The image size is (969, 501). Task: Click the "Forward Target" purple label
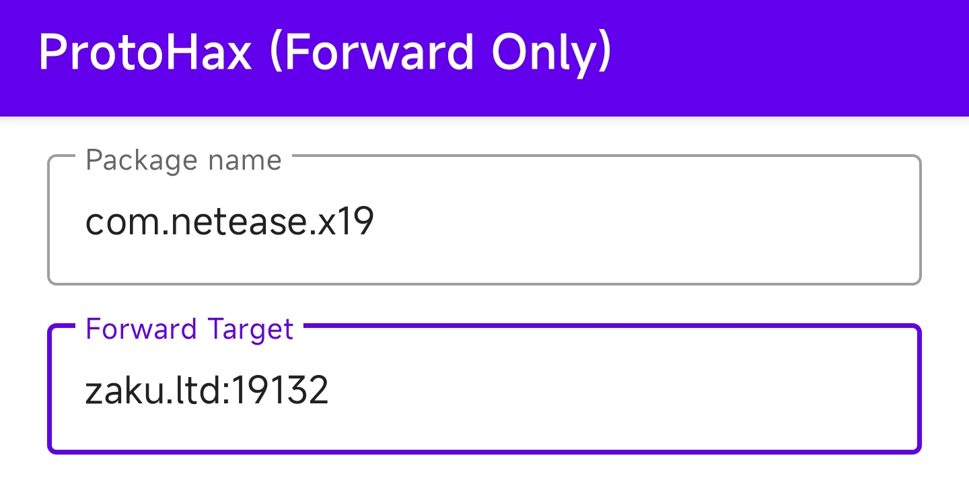tap(190, 329)
